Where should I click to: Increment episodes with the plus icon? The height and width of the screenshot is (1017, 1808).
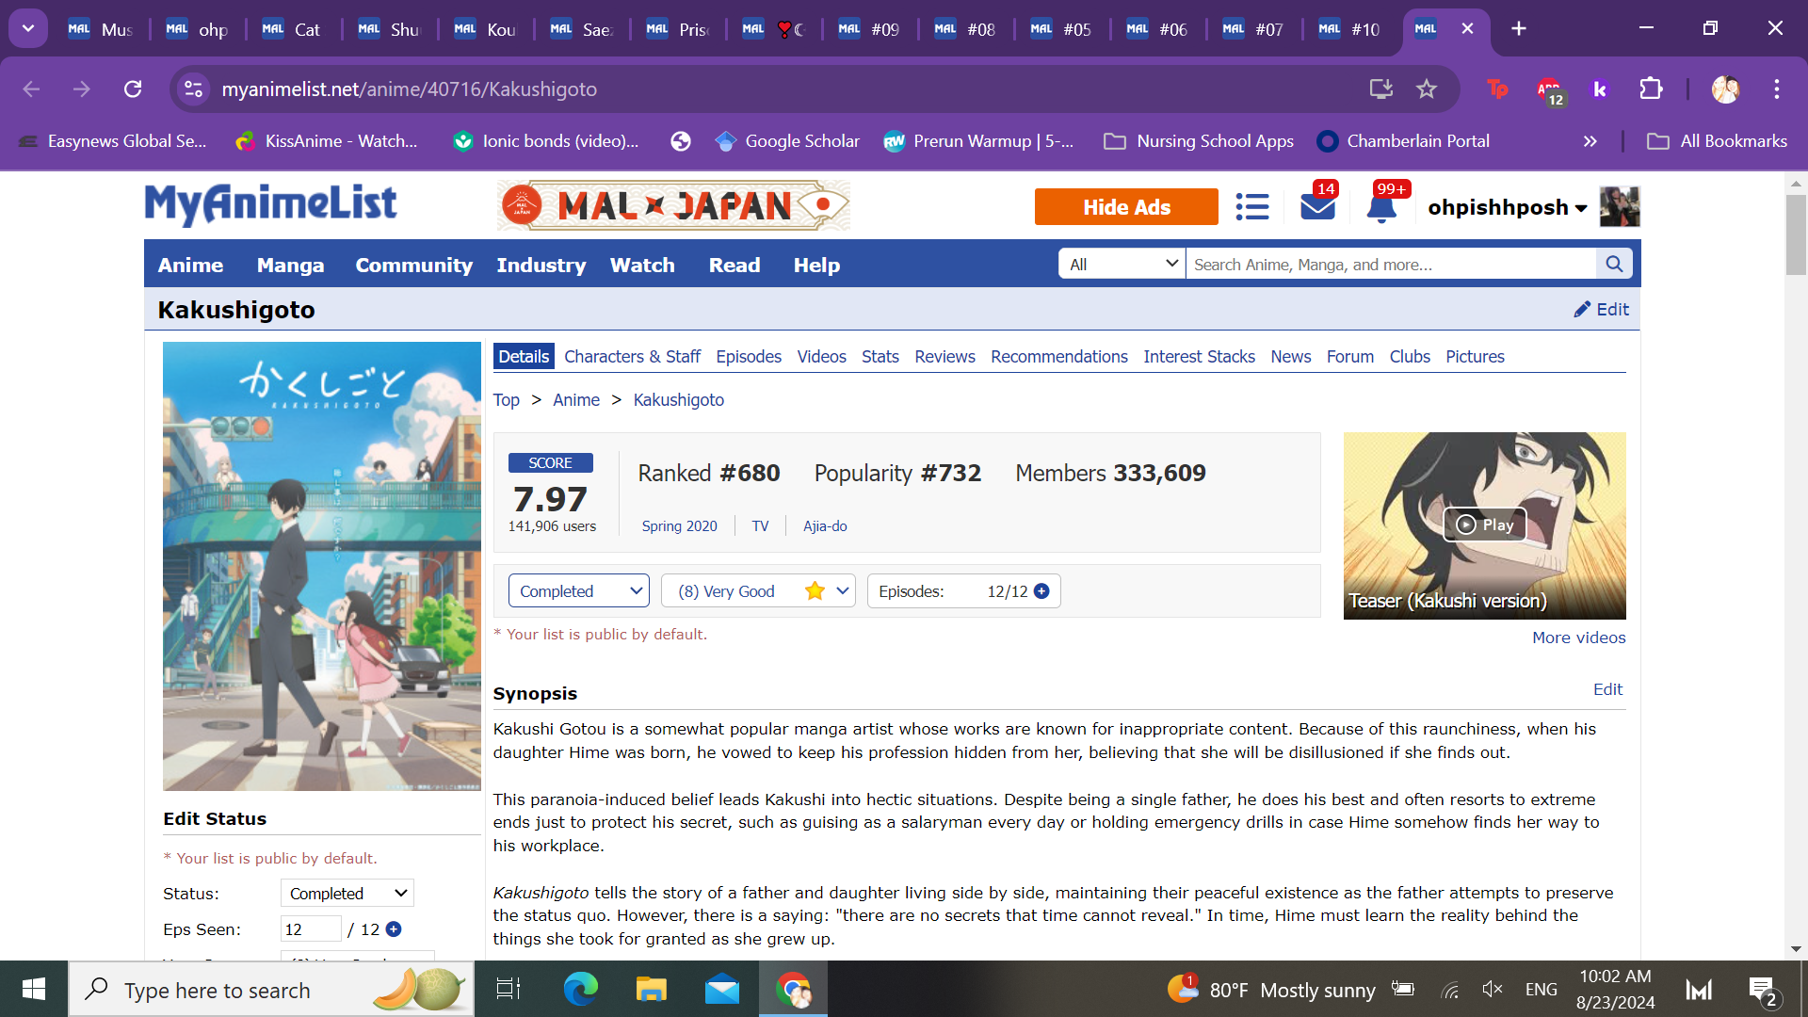1041,591
